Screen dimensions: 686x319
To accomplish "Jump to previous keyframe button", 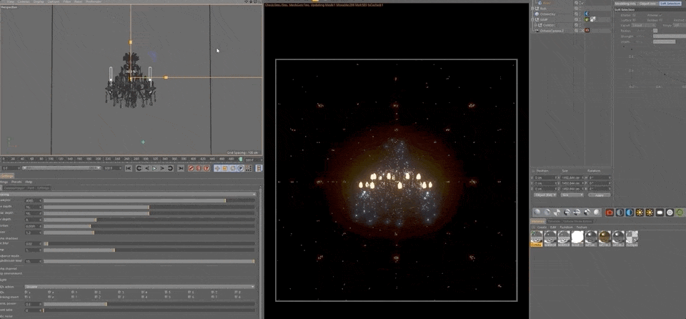I will point(139,168).
